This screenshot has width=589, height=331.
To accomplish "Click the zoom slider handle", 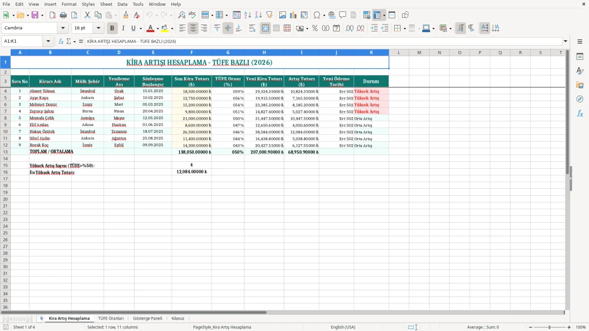I will [x=550, y=327].
